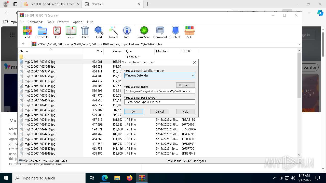
Task: Sort by the Packed column header
Action: [x=114, y=51]
